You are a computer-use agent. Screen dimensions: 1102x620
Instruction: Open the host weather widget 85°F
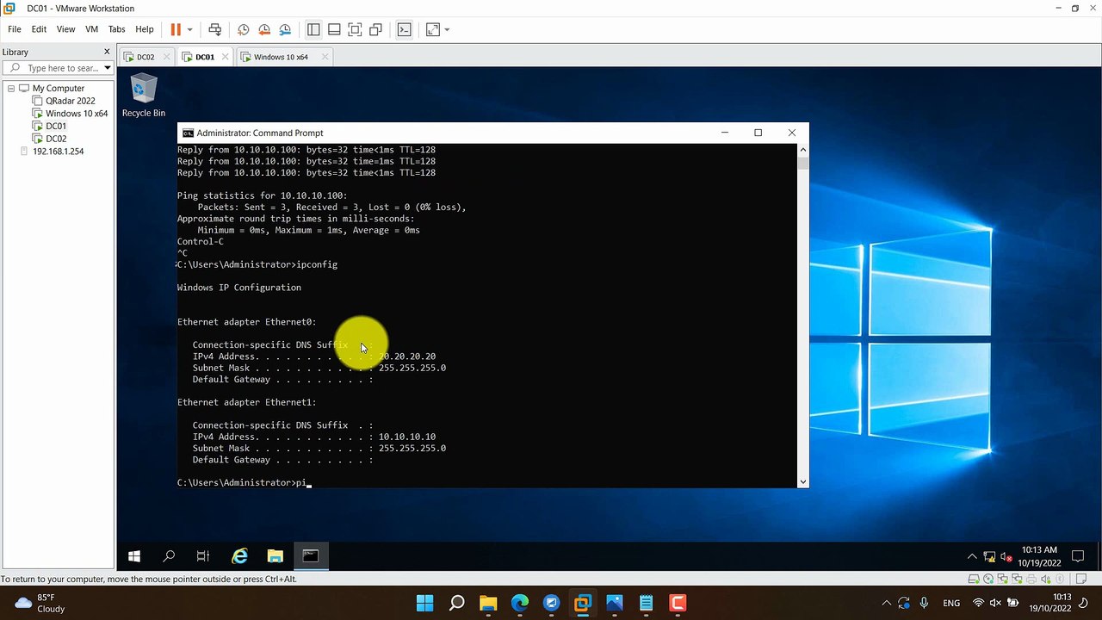[40, 603]
